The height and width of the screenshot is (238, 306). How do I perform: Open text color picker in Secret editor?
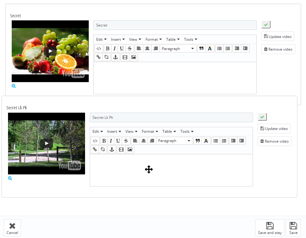210,48
